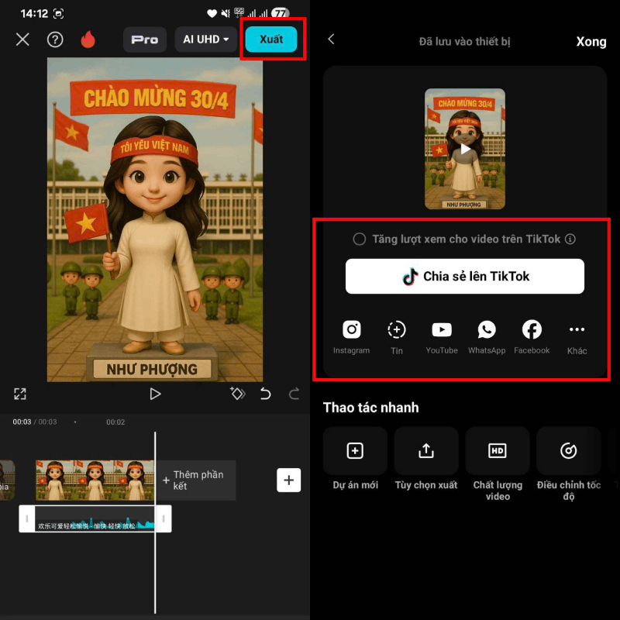Share video to Instagram

pyautogui.click(x=352, y=330)
